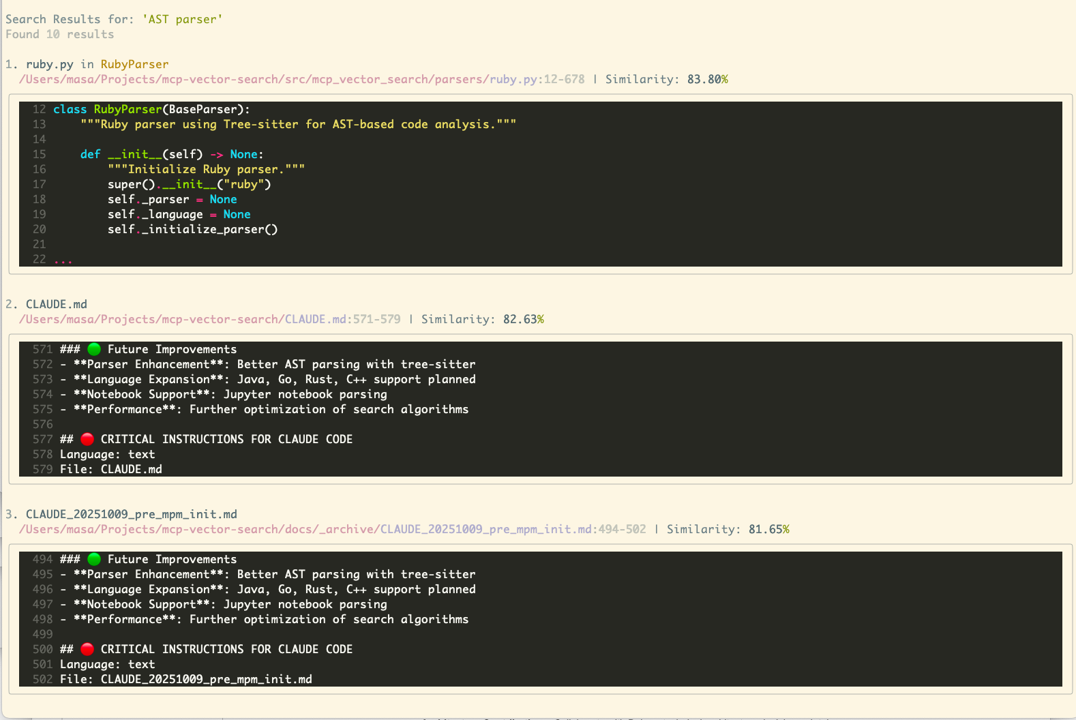The image size is (1076, 720).
Task: Click line 'self._initialize_parser()'
Action: (192, 229)
